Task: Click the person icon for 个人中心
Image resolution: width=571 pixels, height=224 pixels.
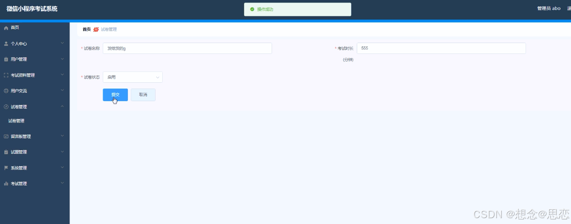Action: point(6,43)
